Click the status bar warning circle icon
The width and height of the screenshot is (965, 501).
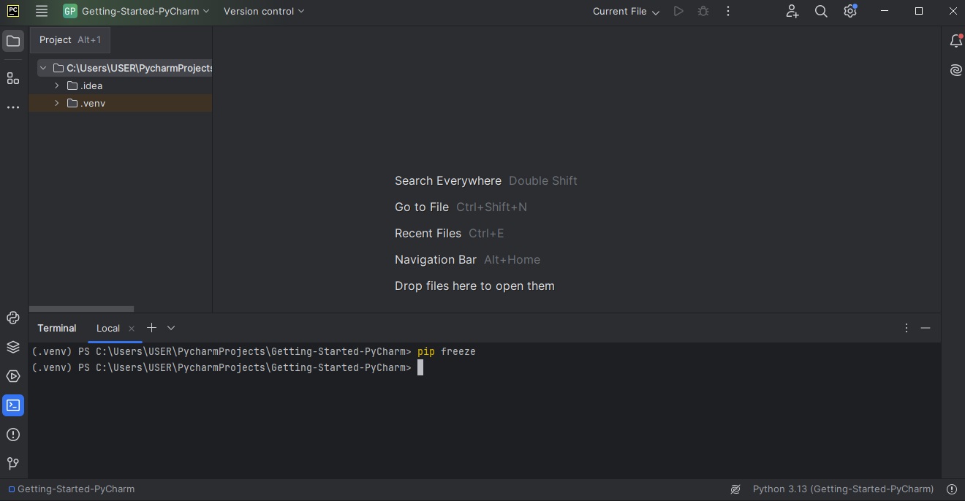(x=952, y=489)
